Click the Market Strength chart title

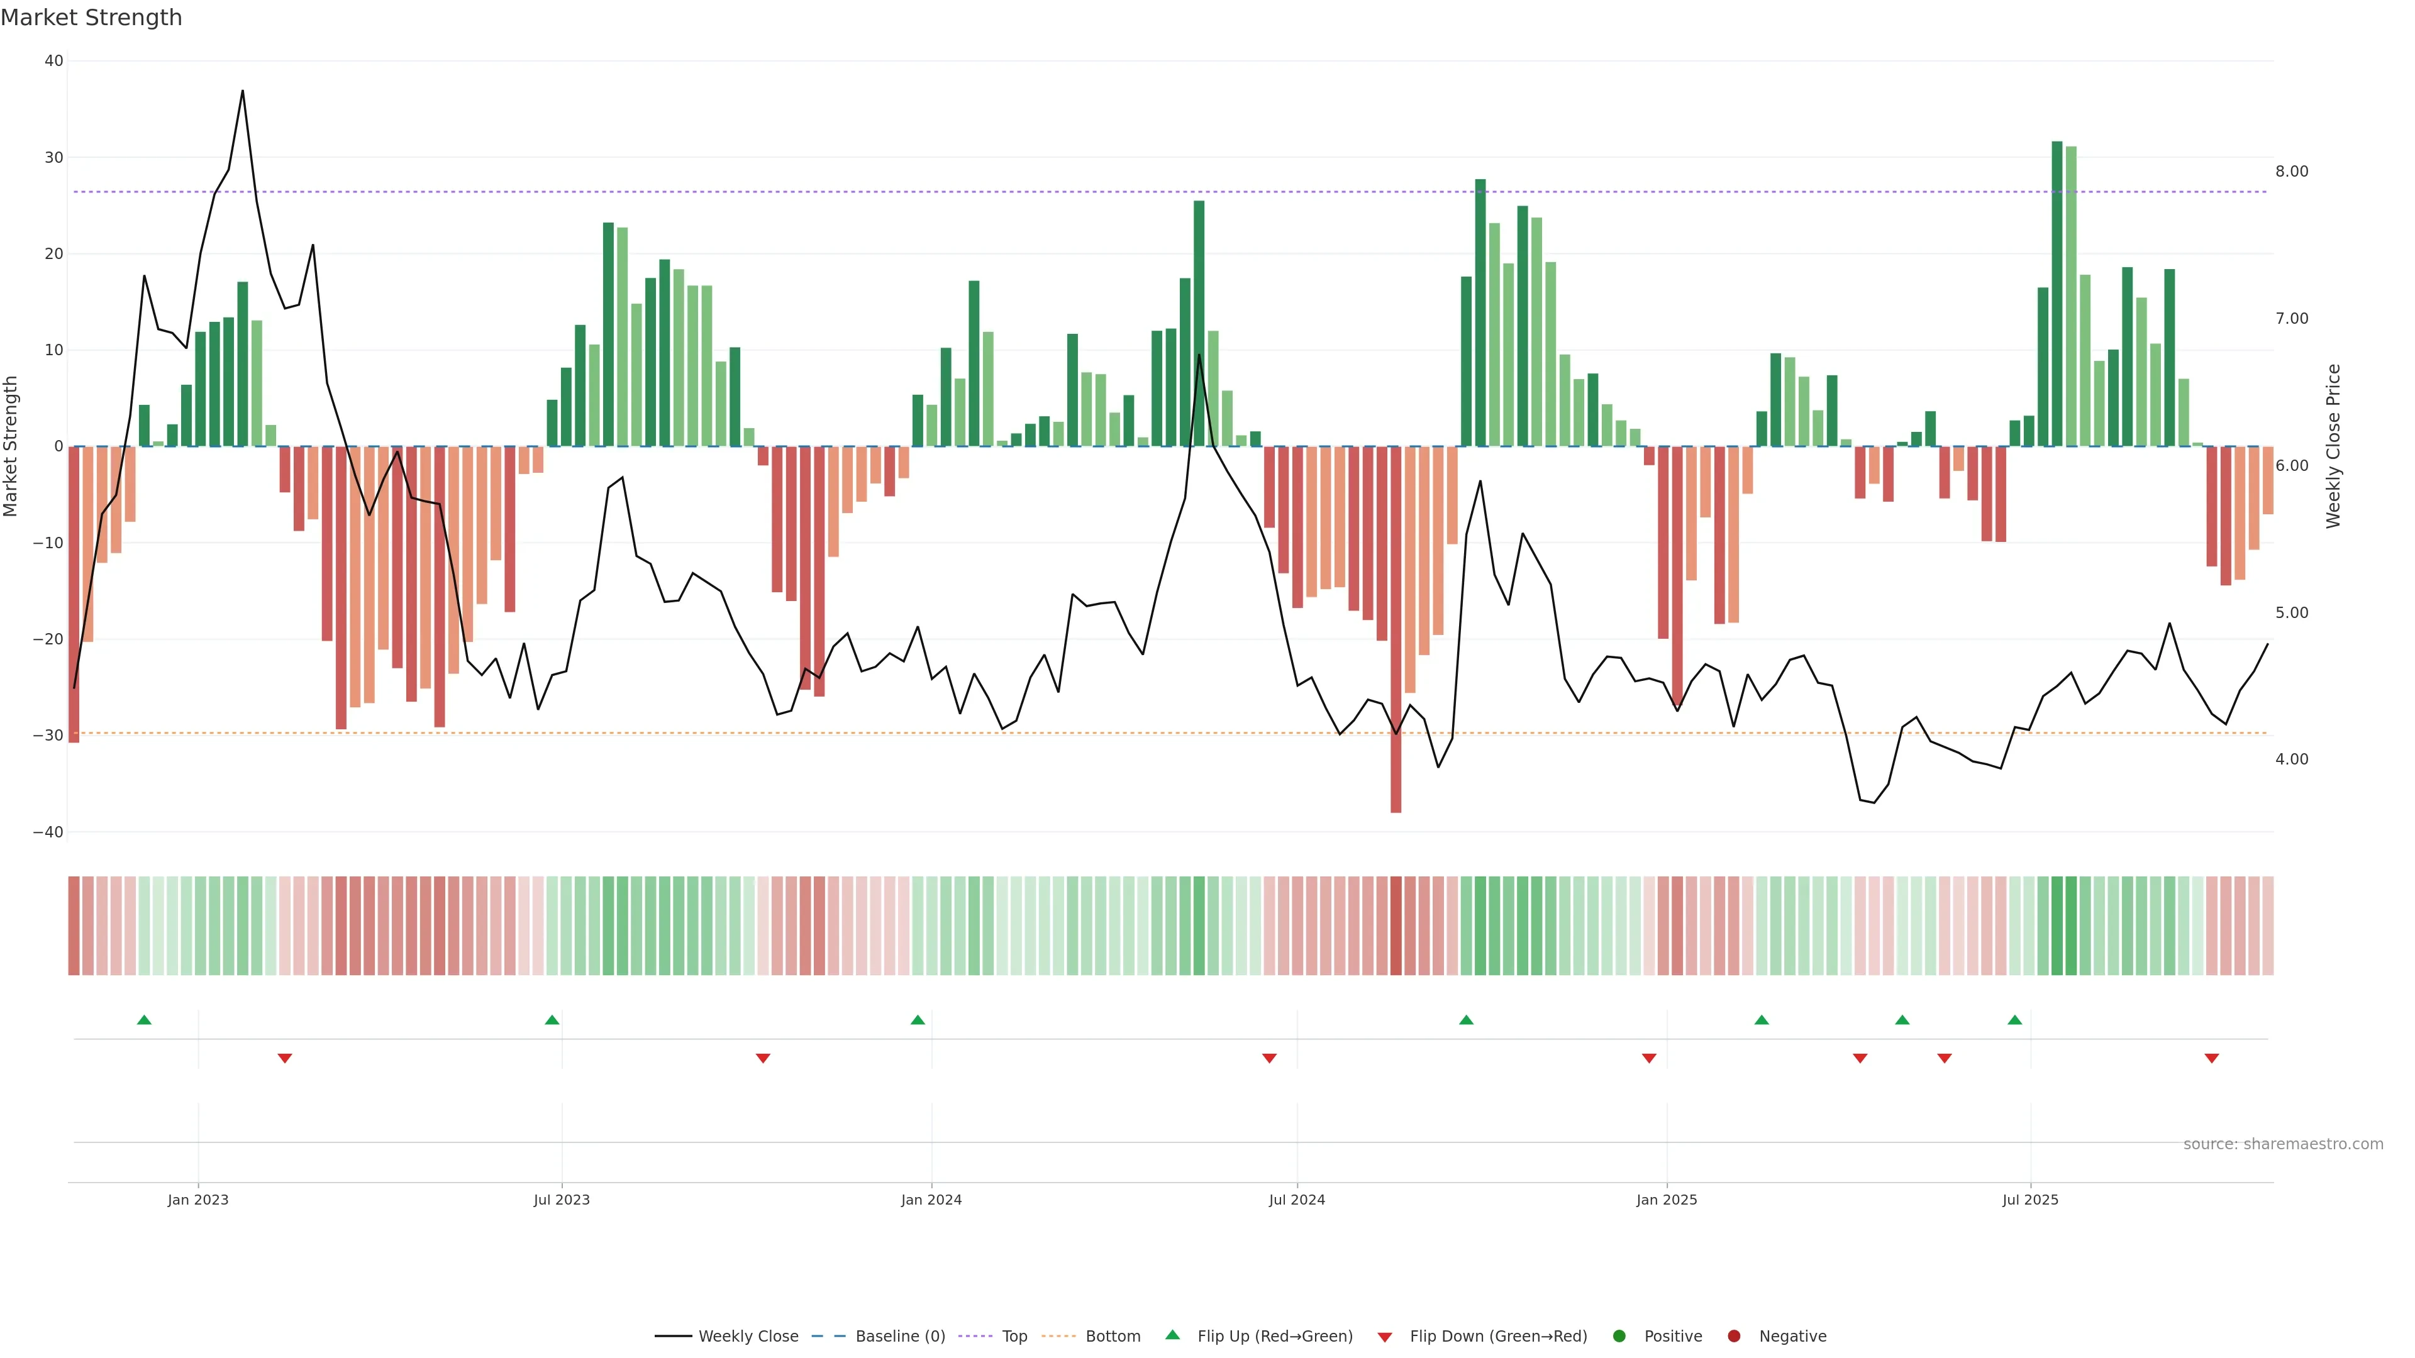[91, 18]
